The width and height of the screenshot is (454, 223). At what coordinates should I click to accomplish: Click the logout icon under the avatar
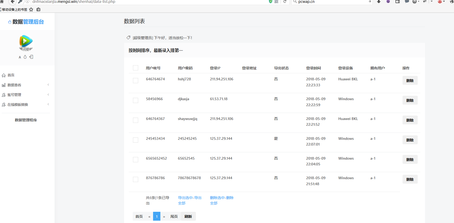[31, 57]
